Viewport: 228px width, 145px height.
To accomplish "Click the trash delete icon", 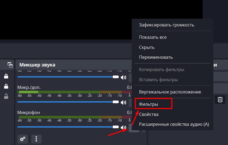I will 220,100.
